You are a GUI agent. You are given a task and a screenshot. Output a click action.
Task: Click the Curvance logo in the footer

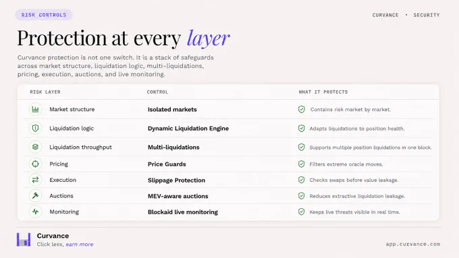tap(24, 240)
